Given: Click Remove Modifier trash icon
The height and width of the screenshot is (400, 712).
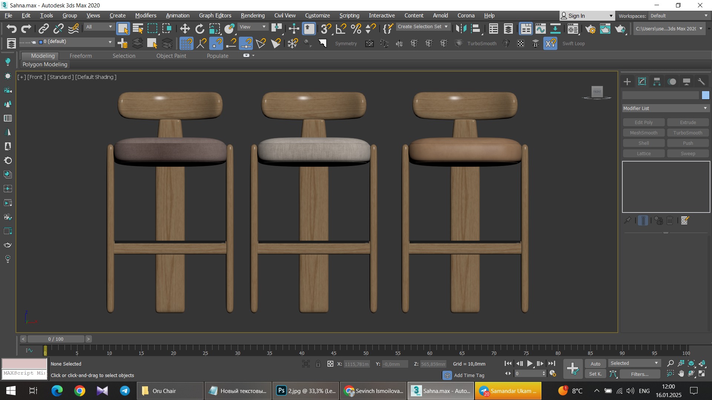Looking at the screenshot, I should click(x=670, y=220).
